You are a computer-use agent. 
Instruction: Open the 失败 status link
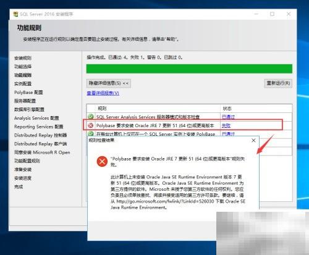(226, 125)
